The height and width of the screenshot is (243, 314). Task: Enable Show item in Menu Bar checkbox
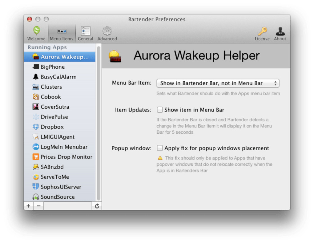tap(160, 110)
